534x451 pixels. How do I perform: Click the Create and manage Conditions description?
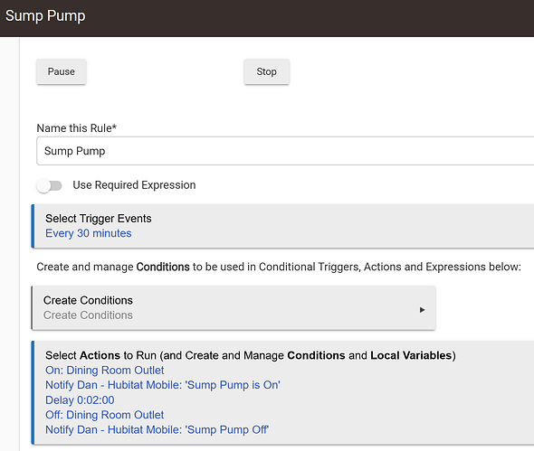click(x=279, y=267)
